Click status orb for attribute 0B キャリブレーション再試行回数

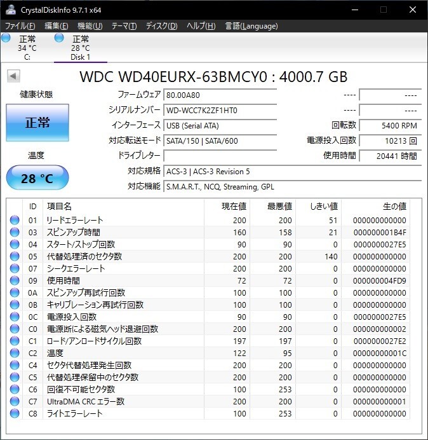click(x=15, y=305)
